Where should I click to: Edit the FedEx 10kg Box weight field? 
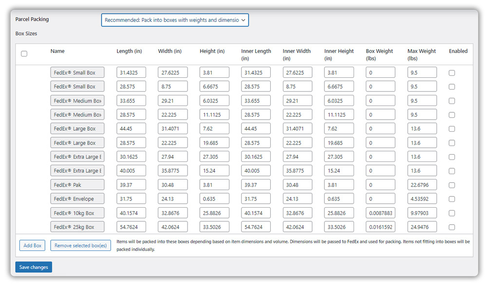click(x=380, y=213)
